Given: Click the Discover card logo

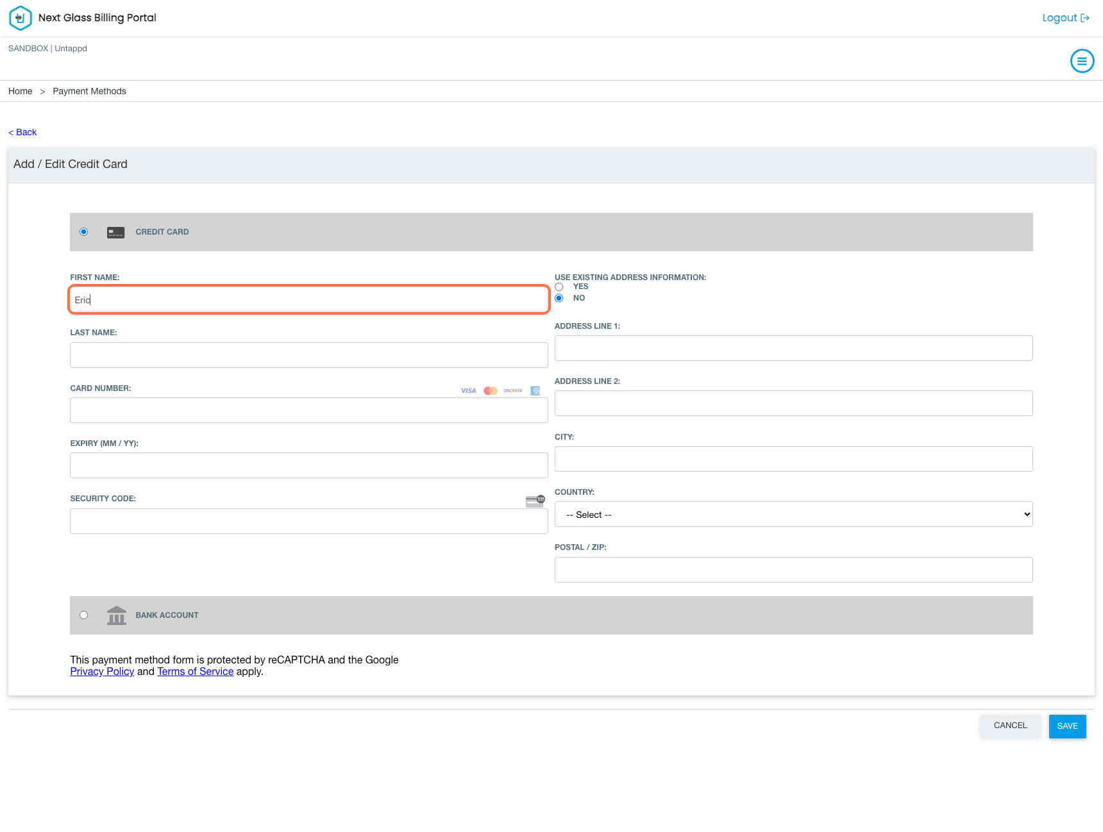Looking at the screenshot, I should [x=512, y=391].
